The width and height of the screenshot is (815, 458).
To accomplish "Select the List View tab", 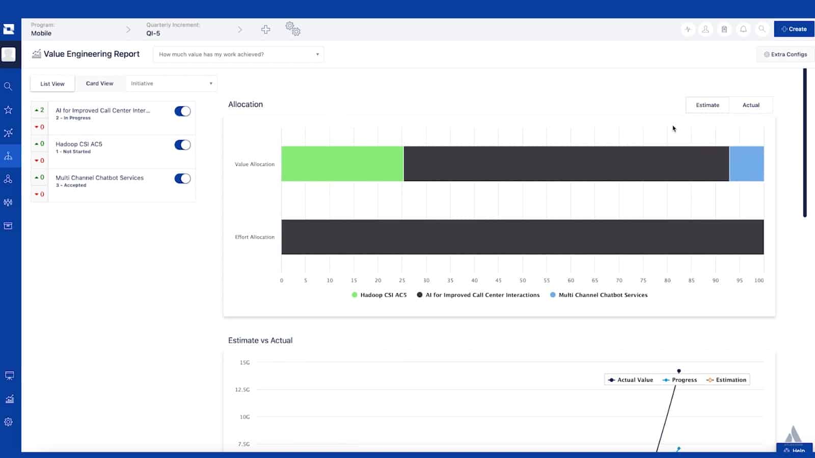I will 52,83.
